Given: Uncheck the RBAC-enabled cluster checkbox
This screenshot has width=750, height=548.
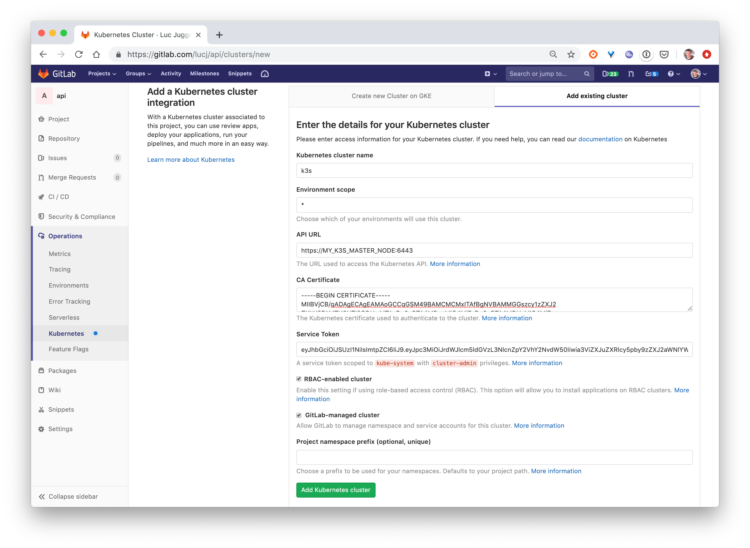Looking at the screenshot, I should tap(299, 379).
